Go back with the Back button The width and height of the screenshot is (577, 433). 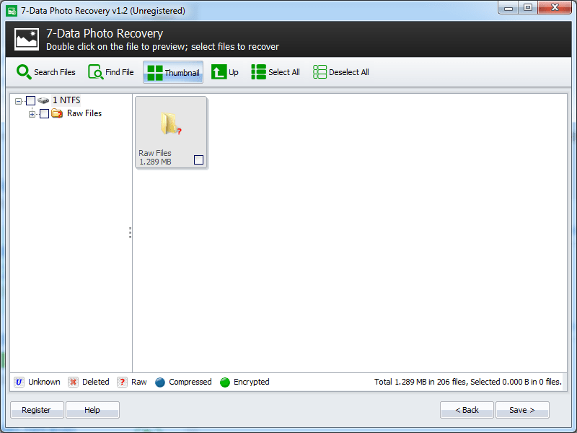pos(467,409)
